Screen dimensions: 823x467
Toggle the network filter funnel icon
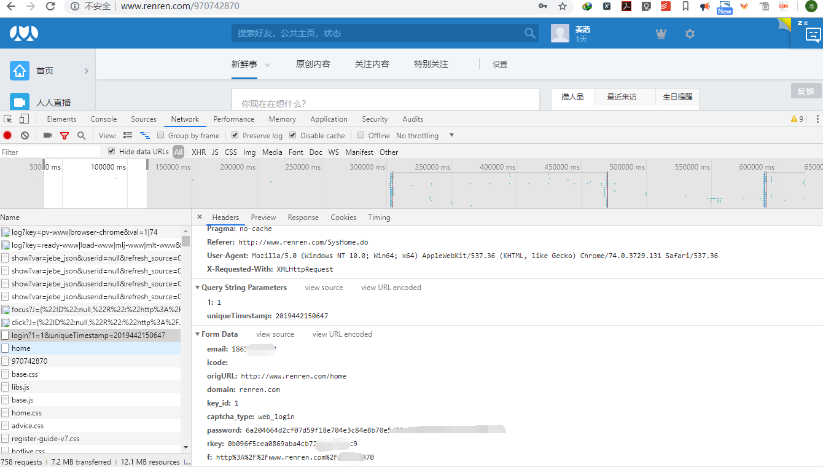[x=64, y=135]
